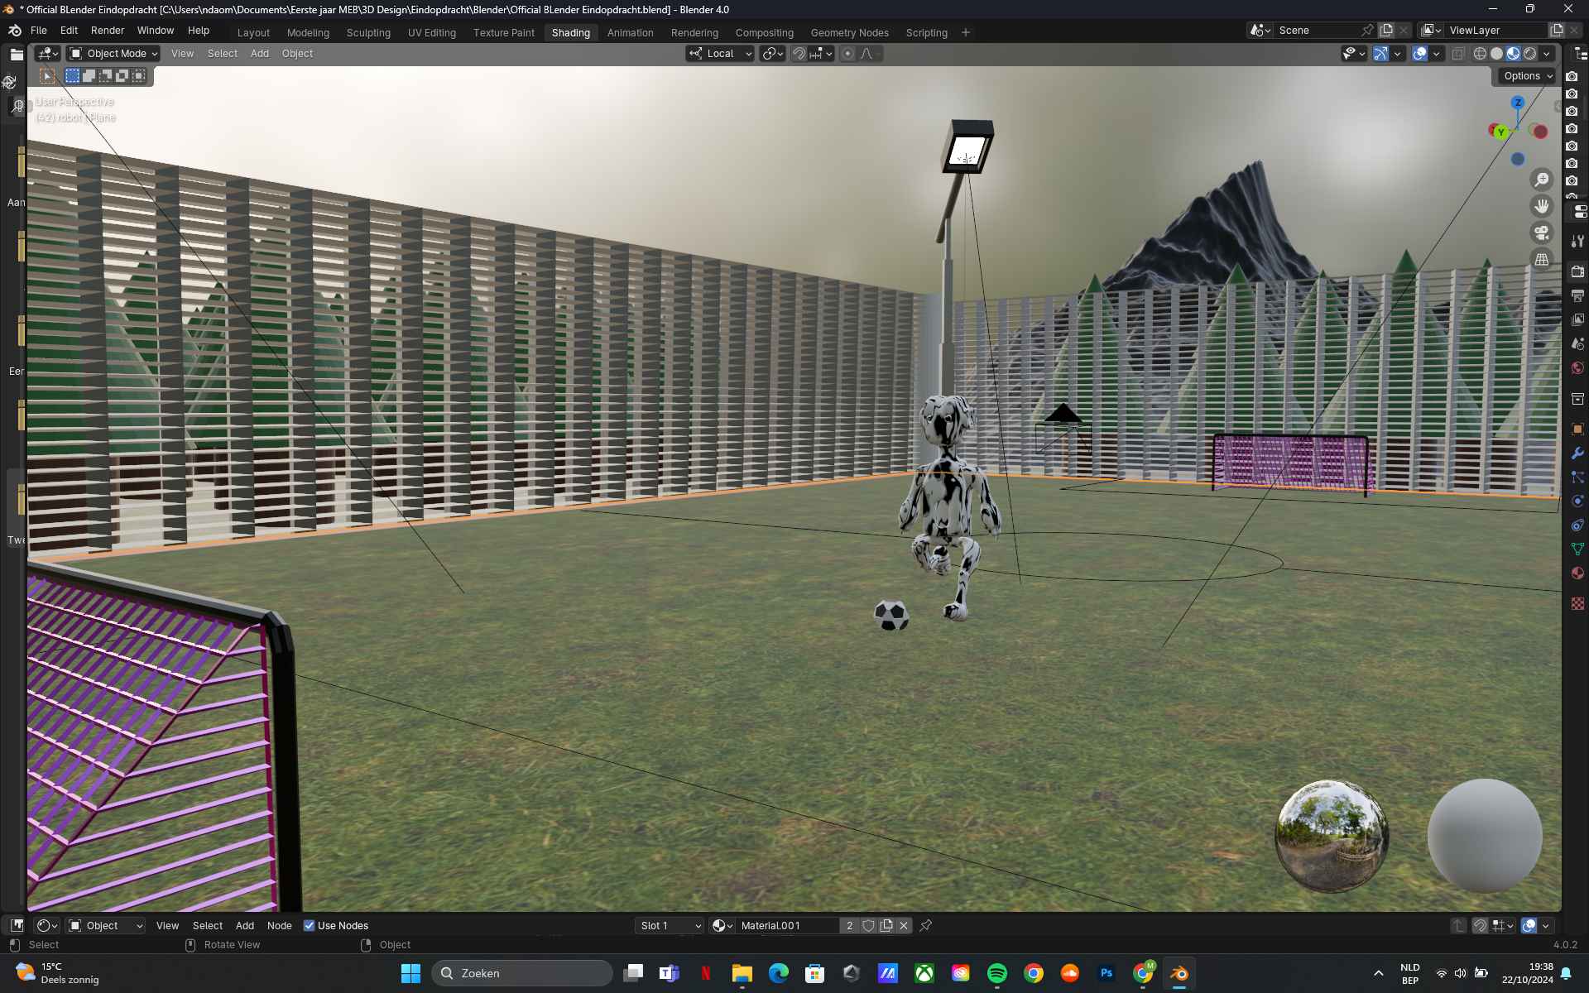This screenshot has width=1589, height=993.
Task: Open the Object Mode dropdown
Action: 112,53
